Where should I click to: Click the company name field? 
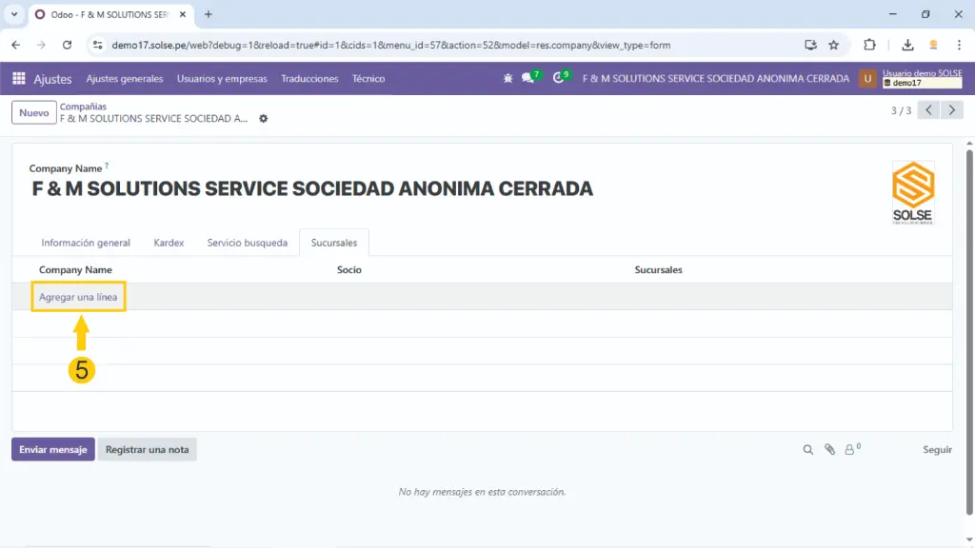click(x=312, y=189)
